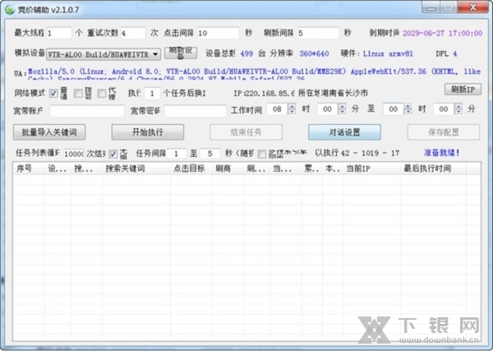
Task: Click the 执行 task count field
Action: click(x=152, y=94)
